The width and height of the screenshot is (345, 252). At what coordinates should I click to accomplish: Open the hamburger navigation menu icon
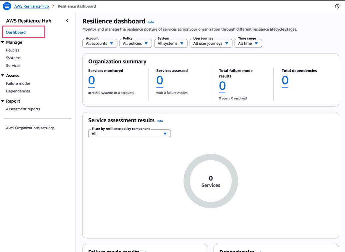[x=7, y=6]
